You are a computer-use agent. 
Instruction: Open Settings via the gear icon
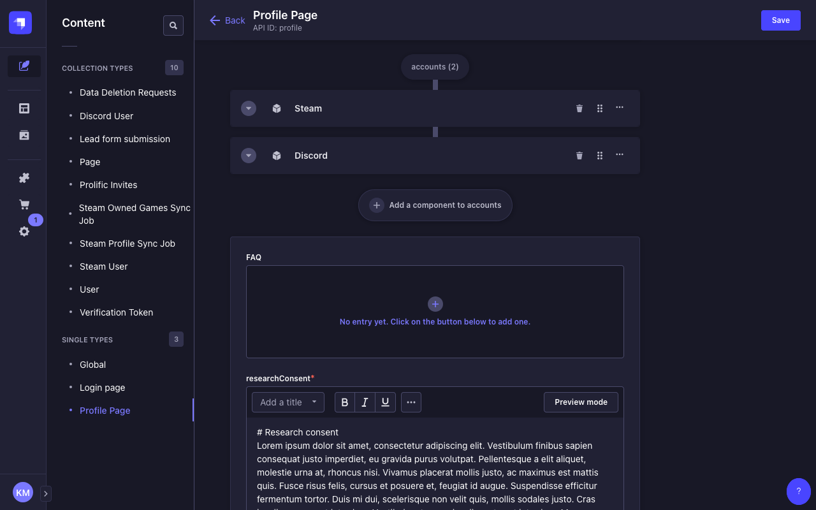pos(24,231)
